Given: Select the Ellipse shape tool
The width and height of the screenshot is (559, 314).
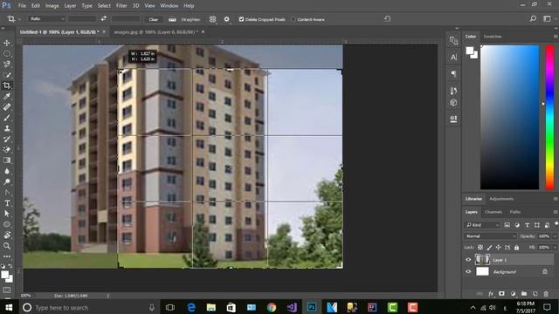Looking at the screenshot, I should pyautogui.click(x=7, y=224).
